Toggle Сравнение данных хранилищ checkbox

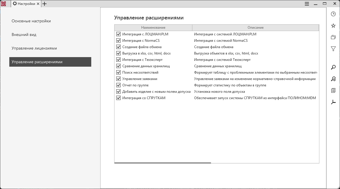tap(118, 66)
